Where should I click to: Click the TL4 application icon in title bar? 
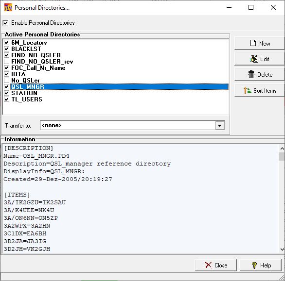click(8, 8)
